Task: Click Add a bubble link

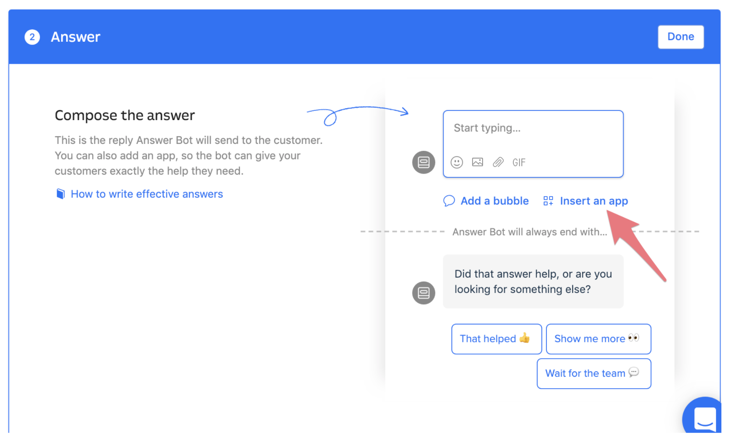Action: pyautogui.click(x=495, y=201)
